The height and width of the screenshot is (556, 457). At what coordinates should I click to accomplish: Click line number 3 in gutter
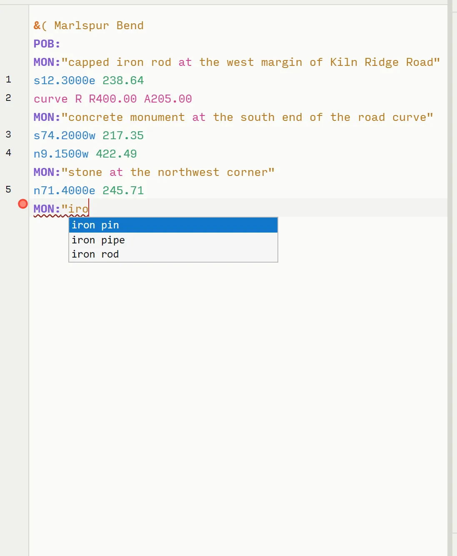(x=8, y=135)
